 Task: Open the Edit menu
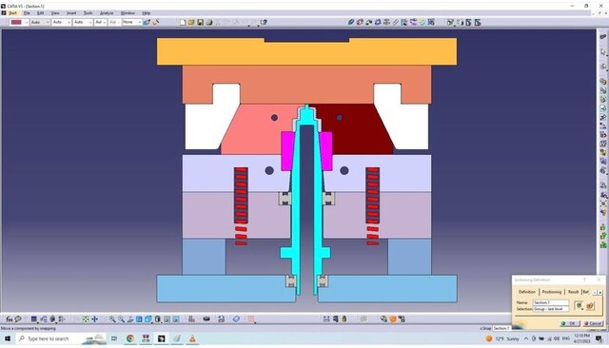pos(40,13)
